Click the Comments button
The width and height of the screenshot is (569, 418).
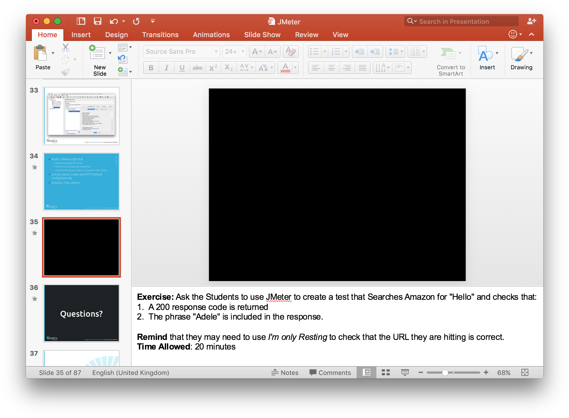click(x=330, y=373)
